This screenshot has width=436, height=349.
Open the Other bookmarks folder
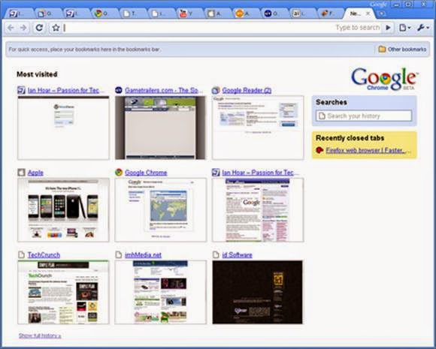point(402,49)
